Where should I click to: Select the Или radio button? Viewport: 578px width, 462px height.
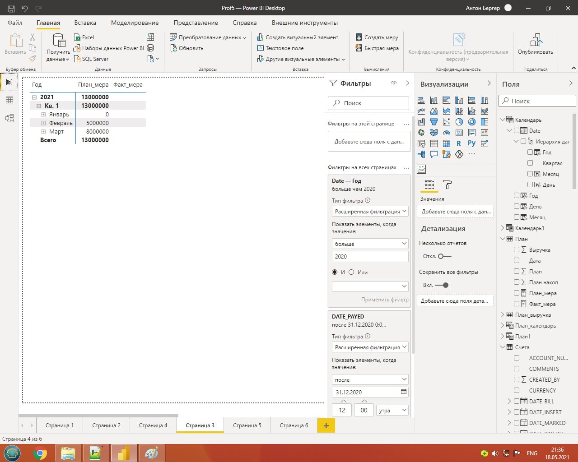351,272
